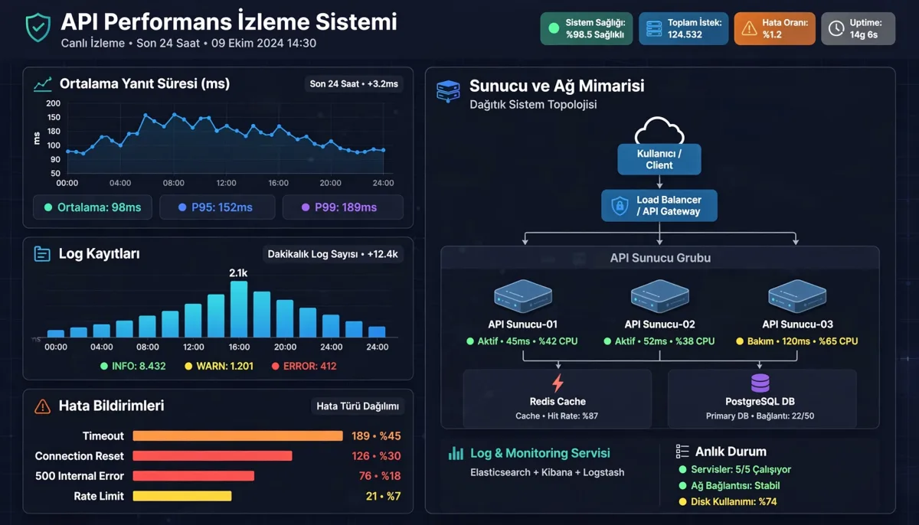Toggle the P99: 189ms series
This screenshot has width=919, height=525.
[342, 207]
